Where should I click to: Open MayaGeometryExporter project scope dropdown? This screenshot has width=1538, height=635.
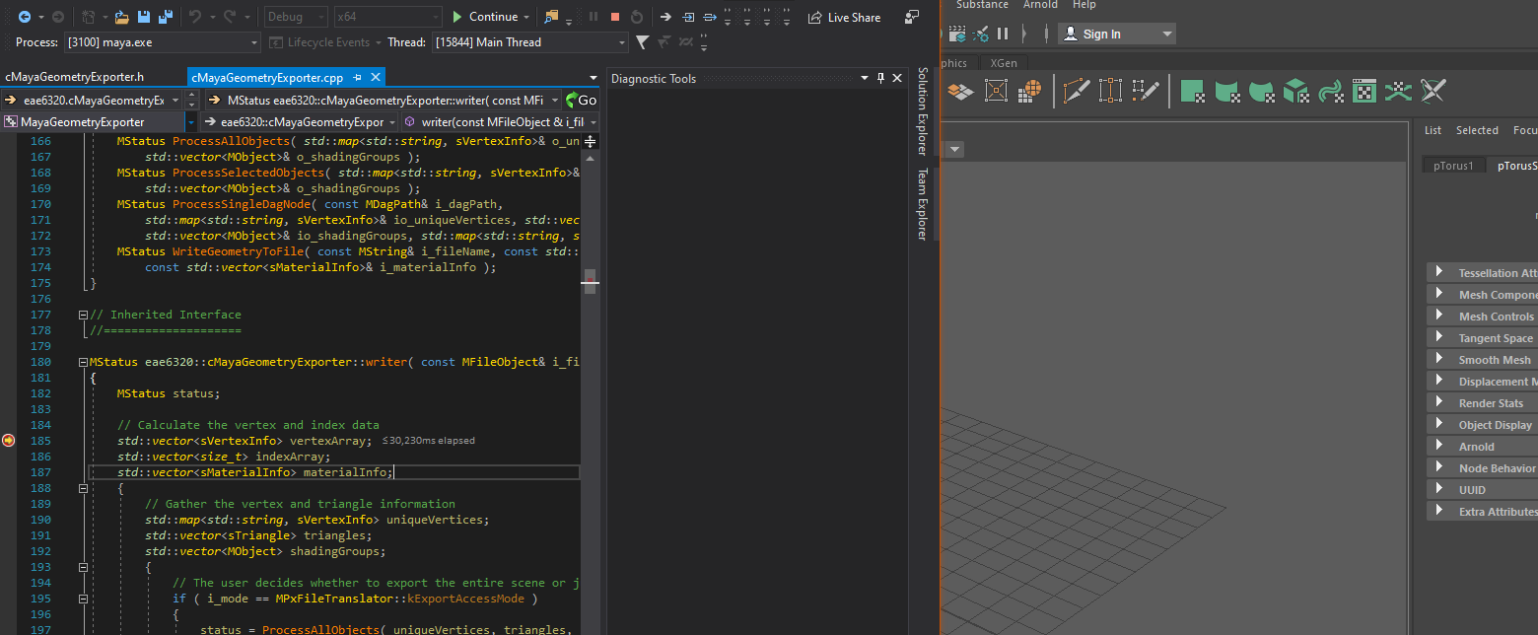pos(99,122)
